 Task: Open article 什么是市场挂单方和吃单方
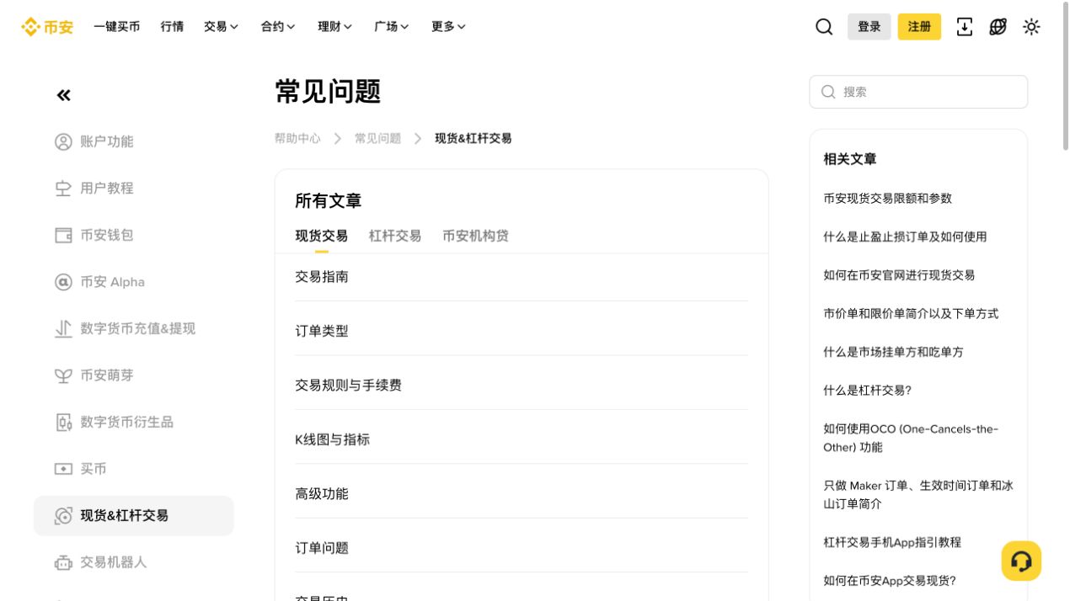(x=893, y=353)
